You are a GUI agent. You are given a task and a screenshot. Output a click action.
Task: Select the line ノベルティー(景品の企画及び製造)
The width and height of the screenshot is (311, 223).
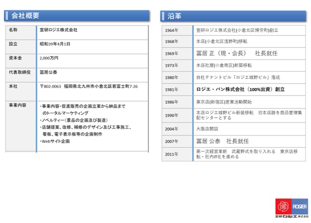click(74, 120)
